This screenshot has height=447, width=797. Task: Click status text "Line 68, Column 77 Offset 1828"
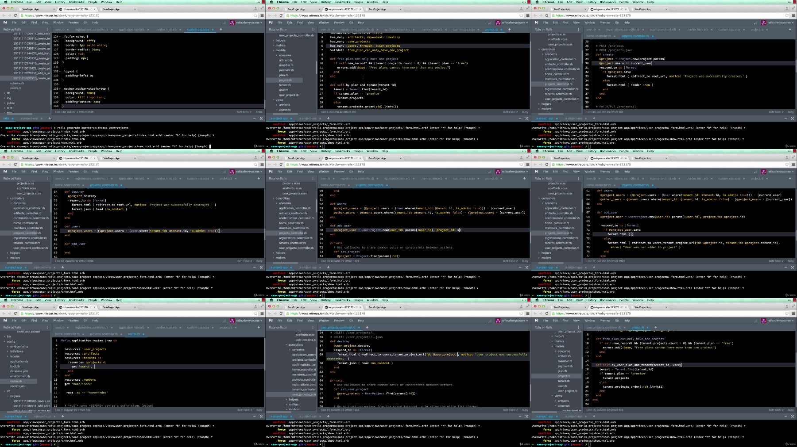coord(340,261)
